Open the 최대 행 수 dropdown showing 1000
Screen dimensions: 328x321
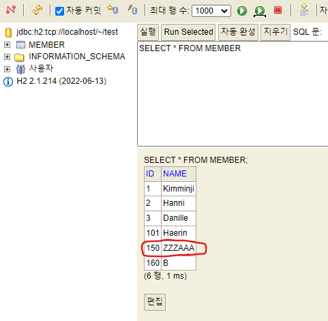pyautogui.click(x=211, y=11)
